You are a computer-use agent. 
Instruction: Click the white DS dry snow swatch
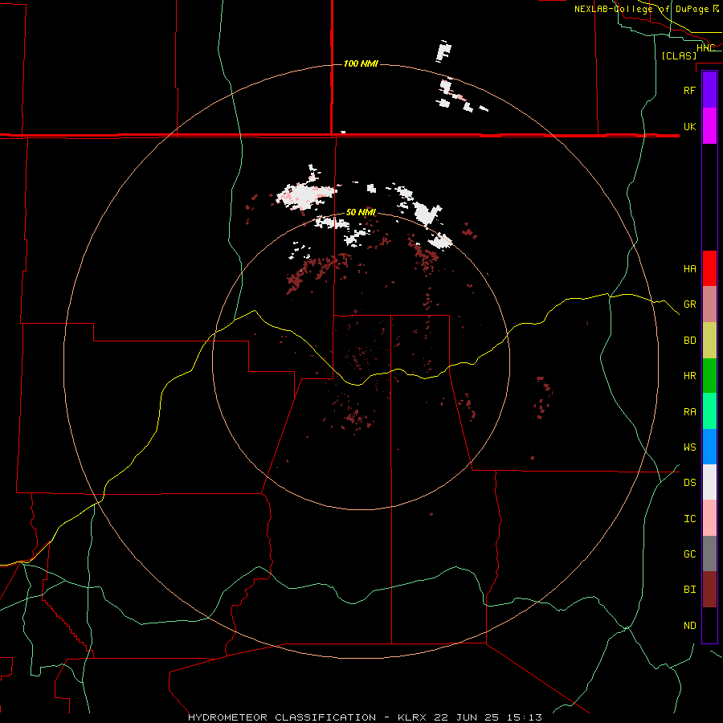[x=709, y=482]
